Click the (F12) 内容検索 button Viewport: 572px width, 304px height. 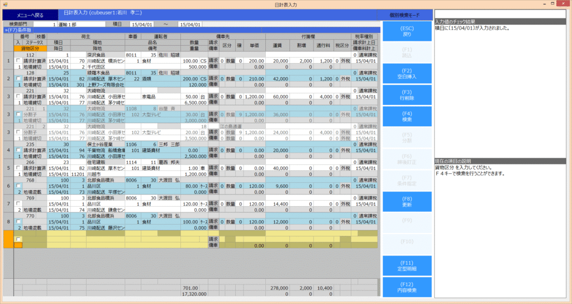[x=407, y=287]
